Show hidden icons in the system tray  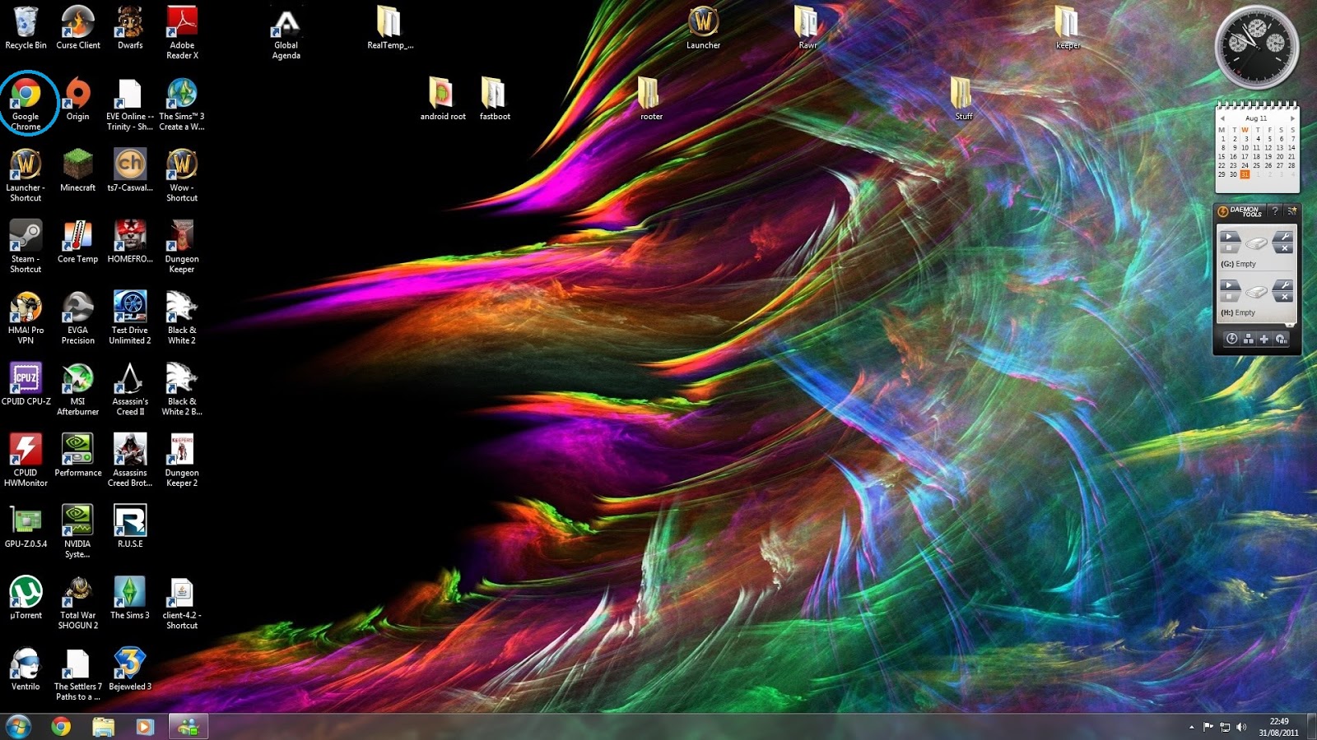tap(1194, 727)
